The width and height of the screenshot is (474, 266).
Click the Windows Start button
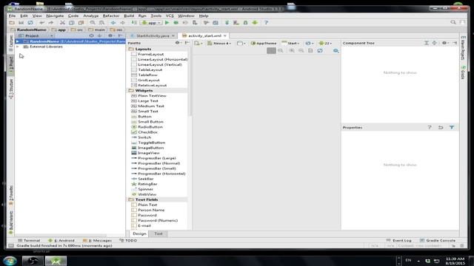pyautogui.click(x=10, y=261)
